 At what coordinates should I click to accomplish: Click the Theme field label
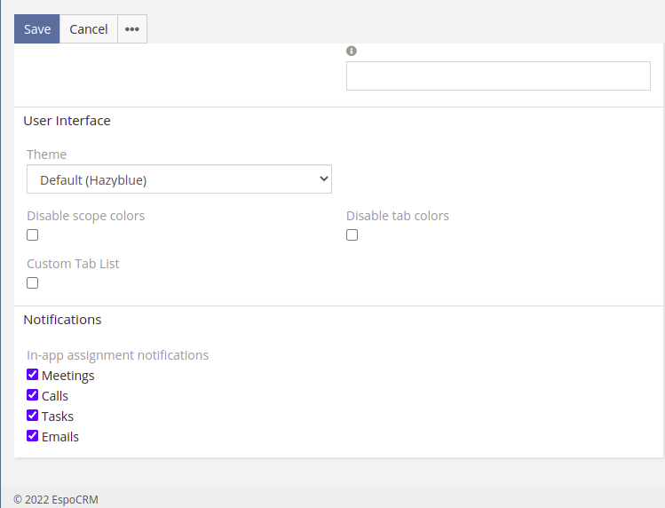tap(46, 155)
